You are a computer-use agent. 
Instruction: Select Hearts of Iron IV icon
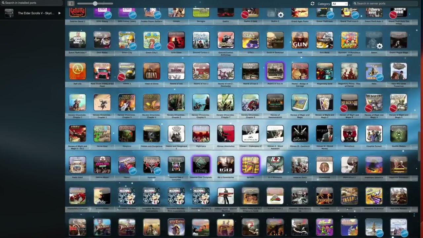[275, 71]
